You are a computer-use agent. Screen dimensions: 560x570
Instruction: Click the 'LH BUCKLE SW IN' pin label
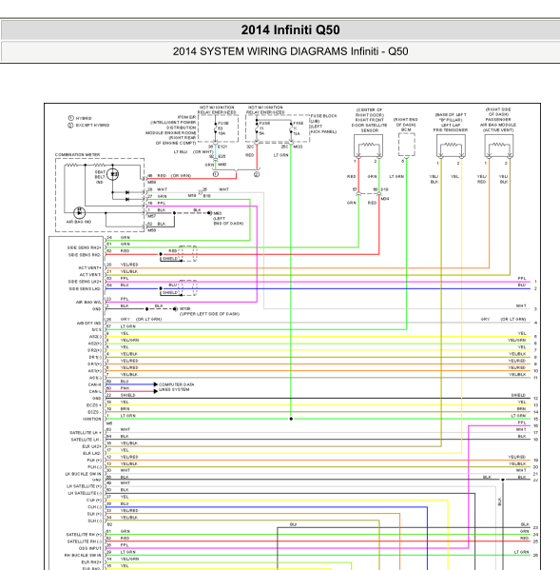83,474
